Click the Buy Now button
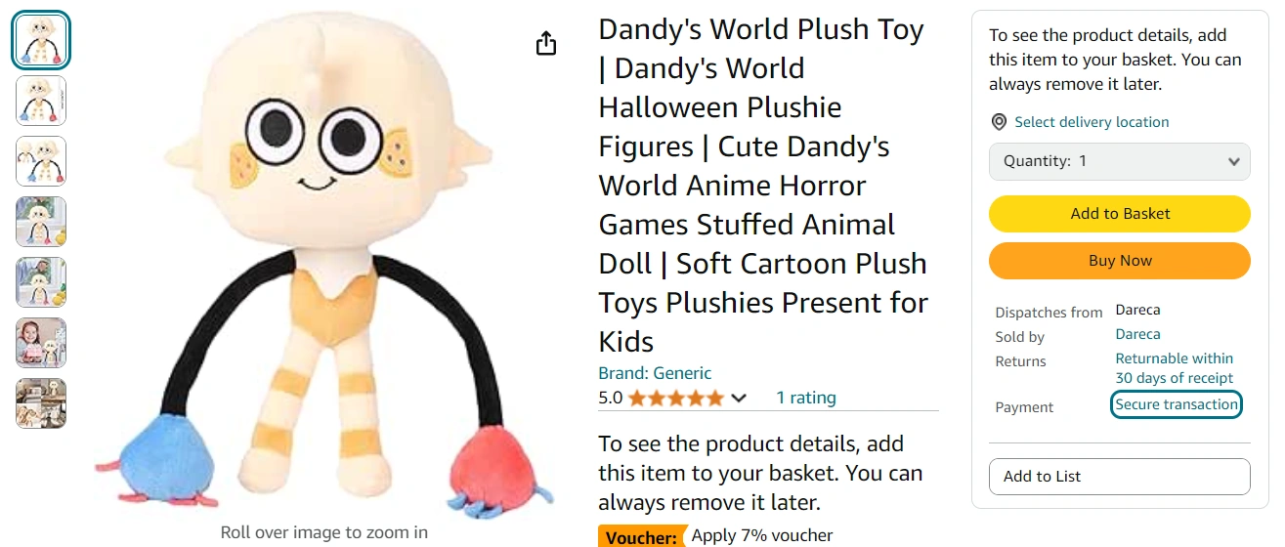 [x=1120, y=261]
